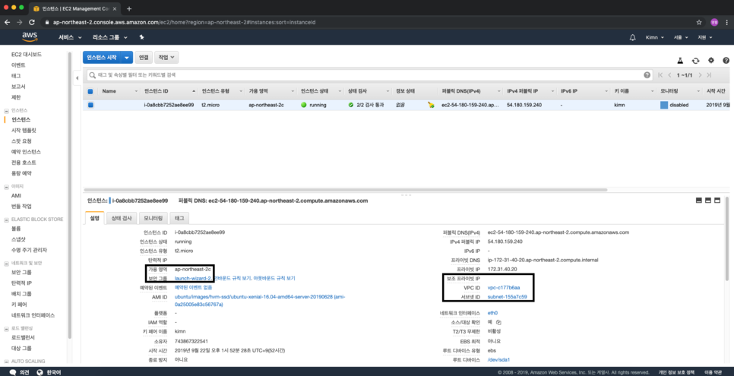Collapse the 로드 밸런싱 section
734x376 pixels.
click(7, 328)
